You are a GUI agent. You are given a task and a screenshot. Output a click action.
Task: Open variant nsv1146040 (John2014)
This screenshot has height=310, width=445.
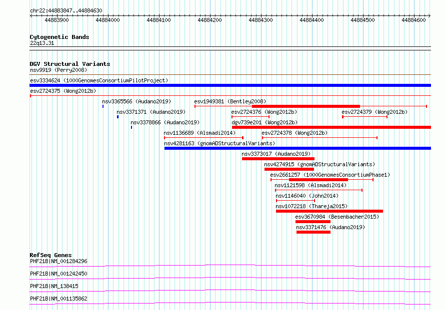pos(307,196)
